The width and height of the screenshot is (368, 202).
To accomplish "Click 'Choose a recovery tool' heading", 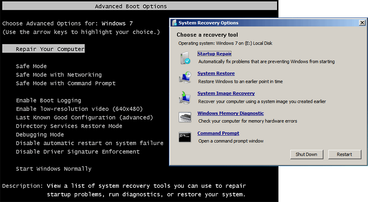I will click(207, 35).
